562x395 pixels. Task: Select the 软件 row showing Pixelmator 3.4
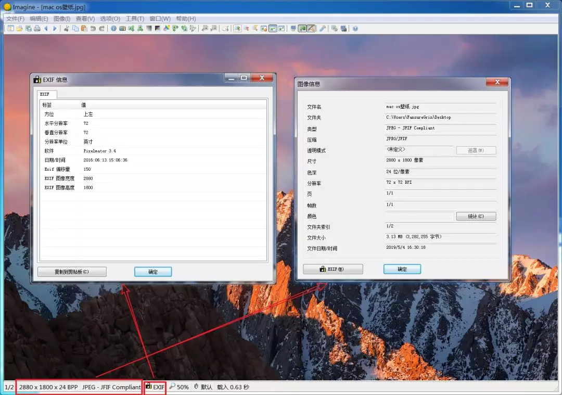[154, 151]
